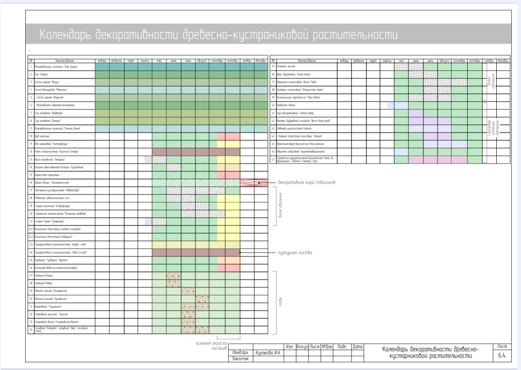Click the 'осенняя окраска листьев' caption
521x370 pixels.
[x=212, y=346]
